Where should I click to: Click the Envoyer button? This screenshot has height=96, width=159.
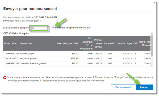tap(144, 87)
